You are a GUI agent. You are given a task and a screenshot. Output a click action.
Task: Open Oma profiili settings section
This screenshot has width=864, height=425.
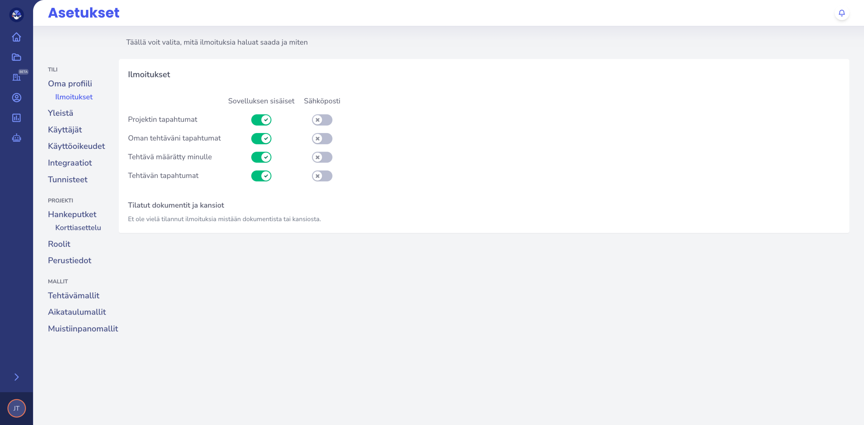(70, 84)
